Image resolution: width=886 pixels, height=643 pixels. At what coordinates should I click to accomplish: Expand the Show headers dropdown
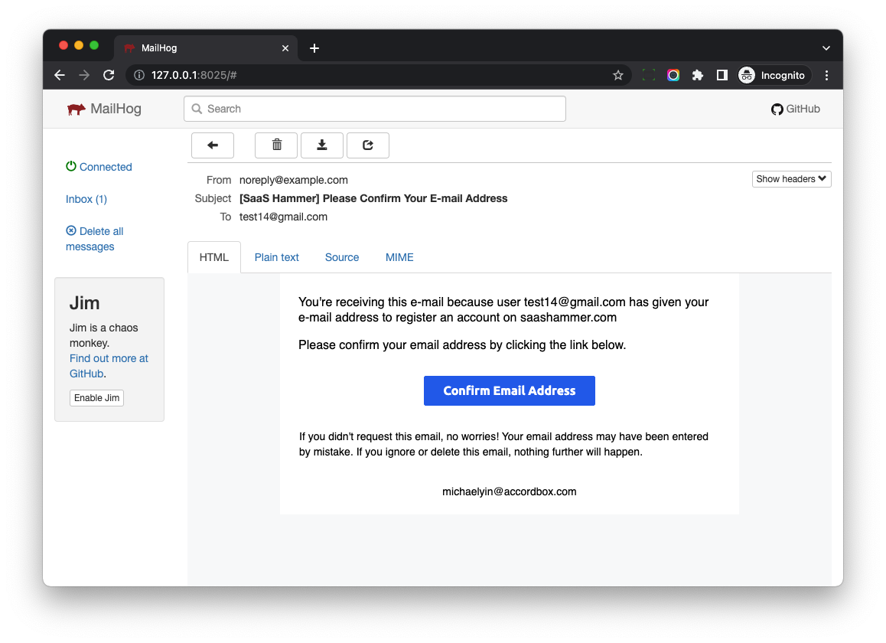(791, 179)
